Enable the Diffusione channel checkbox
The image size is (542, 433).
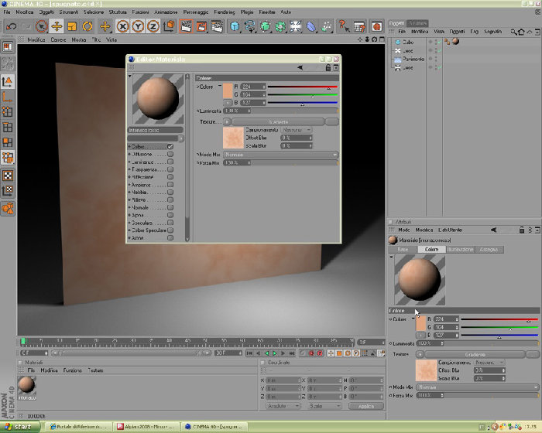tap(170, 154)
